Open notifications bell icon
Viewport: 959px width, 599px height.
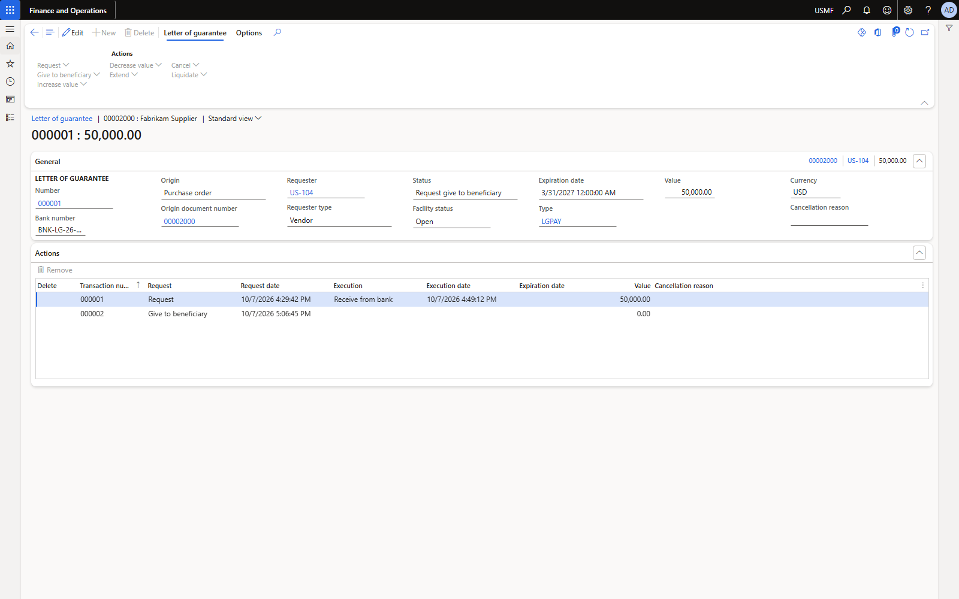(x=867, y=10)
